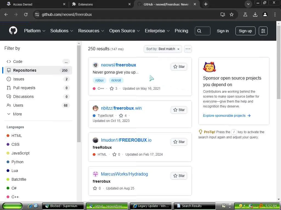This screenshot has height=210, width=281.
Task: Click the star count on lmudon1/FREEROBUX.io
Action: click(116, 154)
